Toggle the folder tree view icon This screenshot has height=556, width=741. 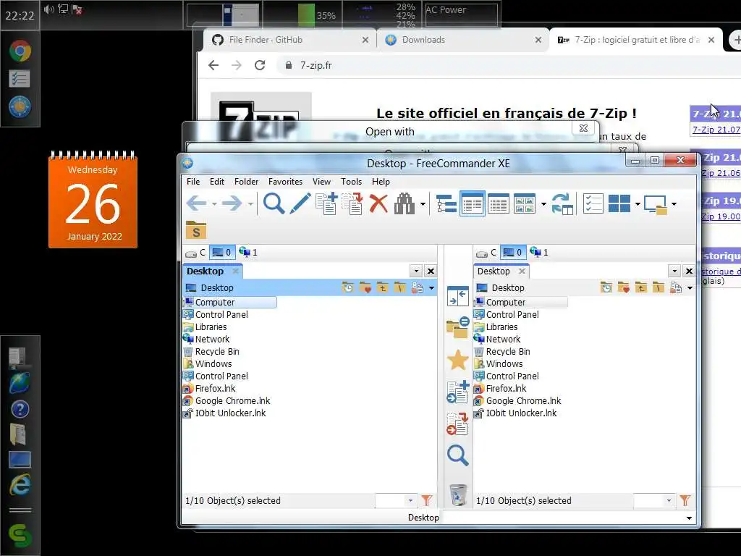[446, 203]
